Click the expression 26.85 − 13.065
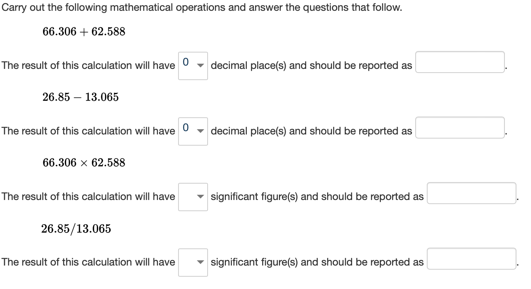Screen dimensions: 531x289 (x=81, y=97)
